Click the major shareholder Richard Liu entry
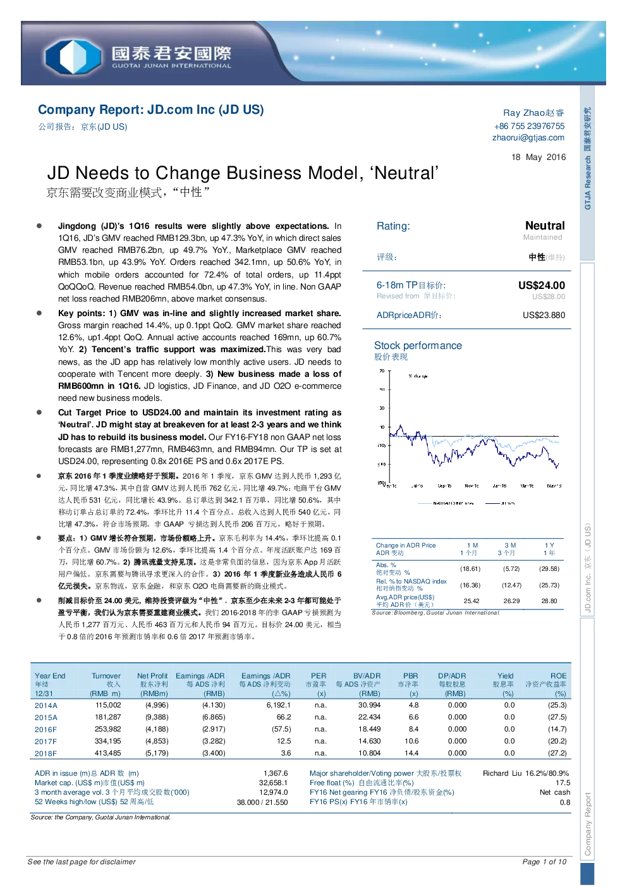This screenshot has height=887, width=627. (x=526, y=773)
